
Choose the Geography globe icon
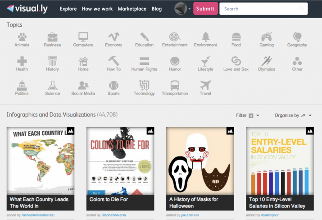pyautogui.click(x=297, y=37)
